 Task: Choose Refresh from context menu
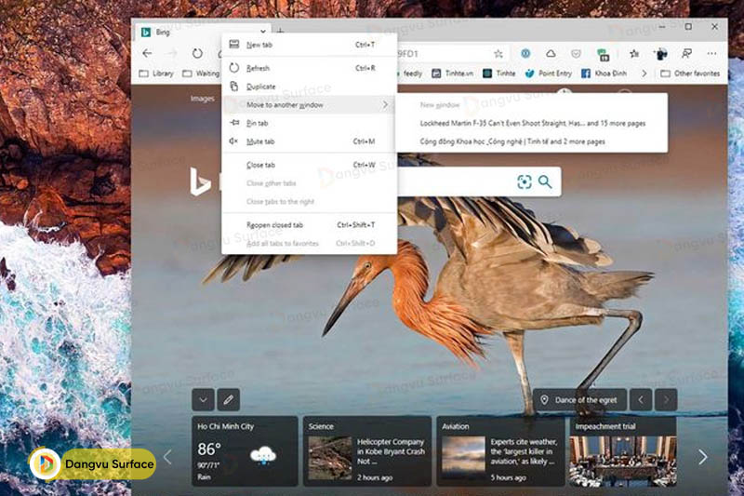point(309,68)
